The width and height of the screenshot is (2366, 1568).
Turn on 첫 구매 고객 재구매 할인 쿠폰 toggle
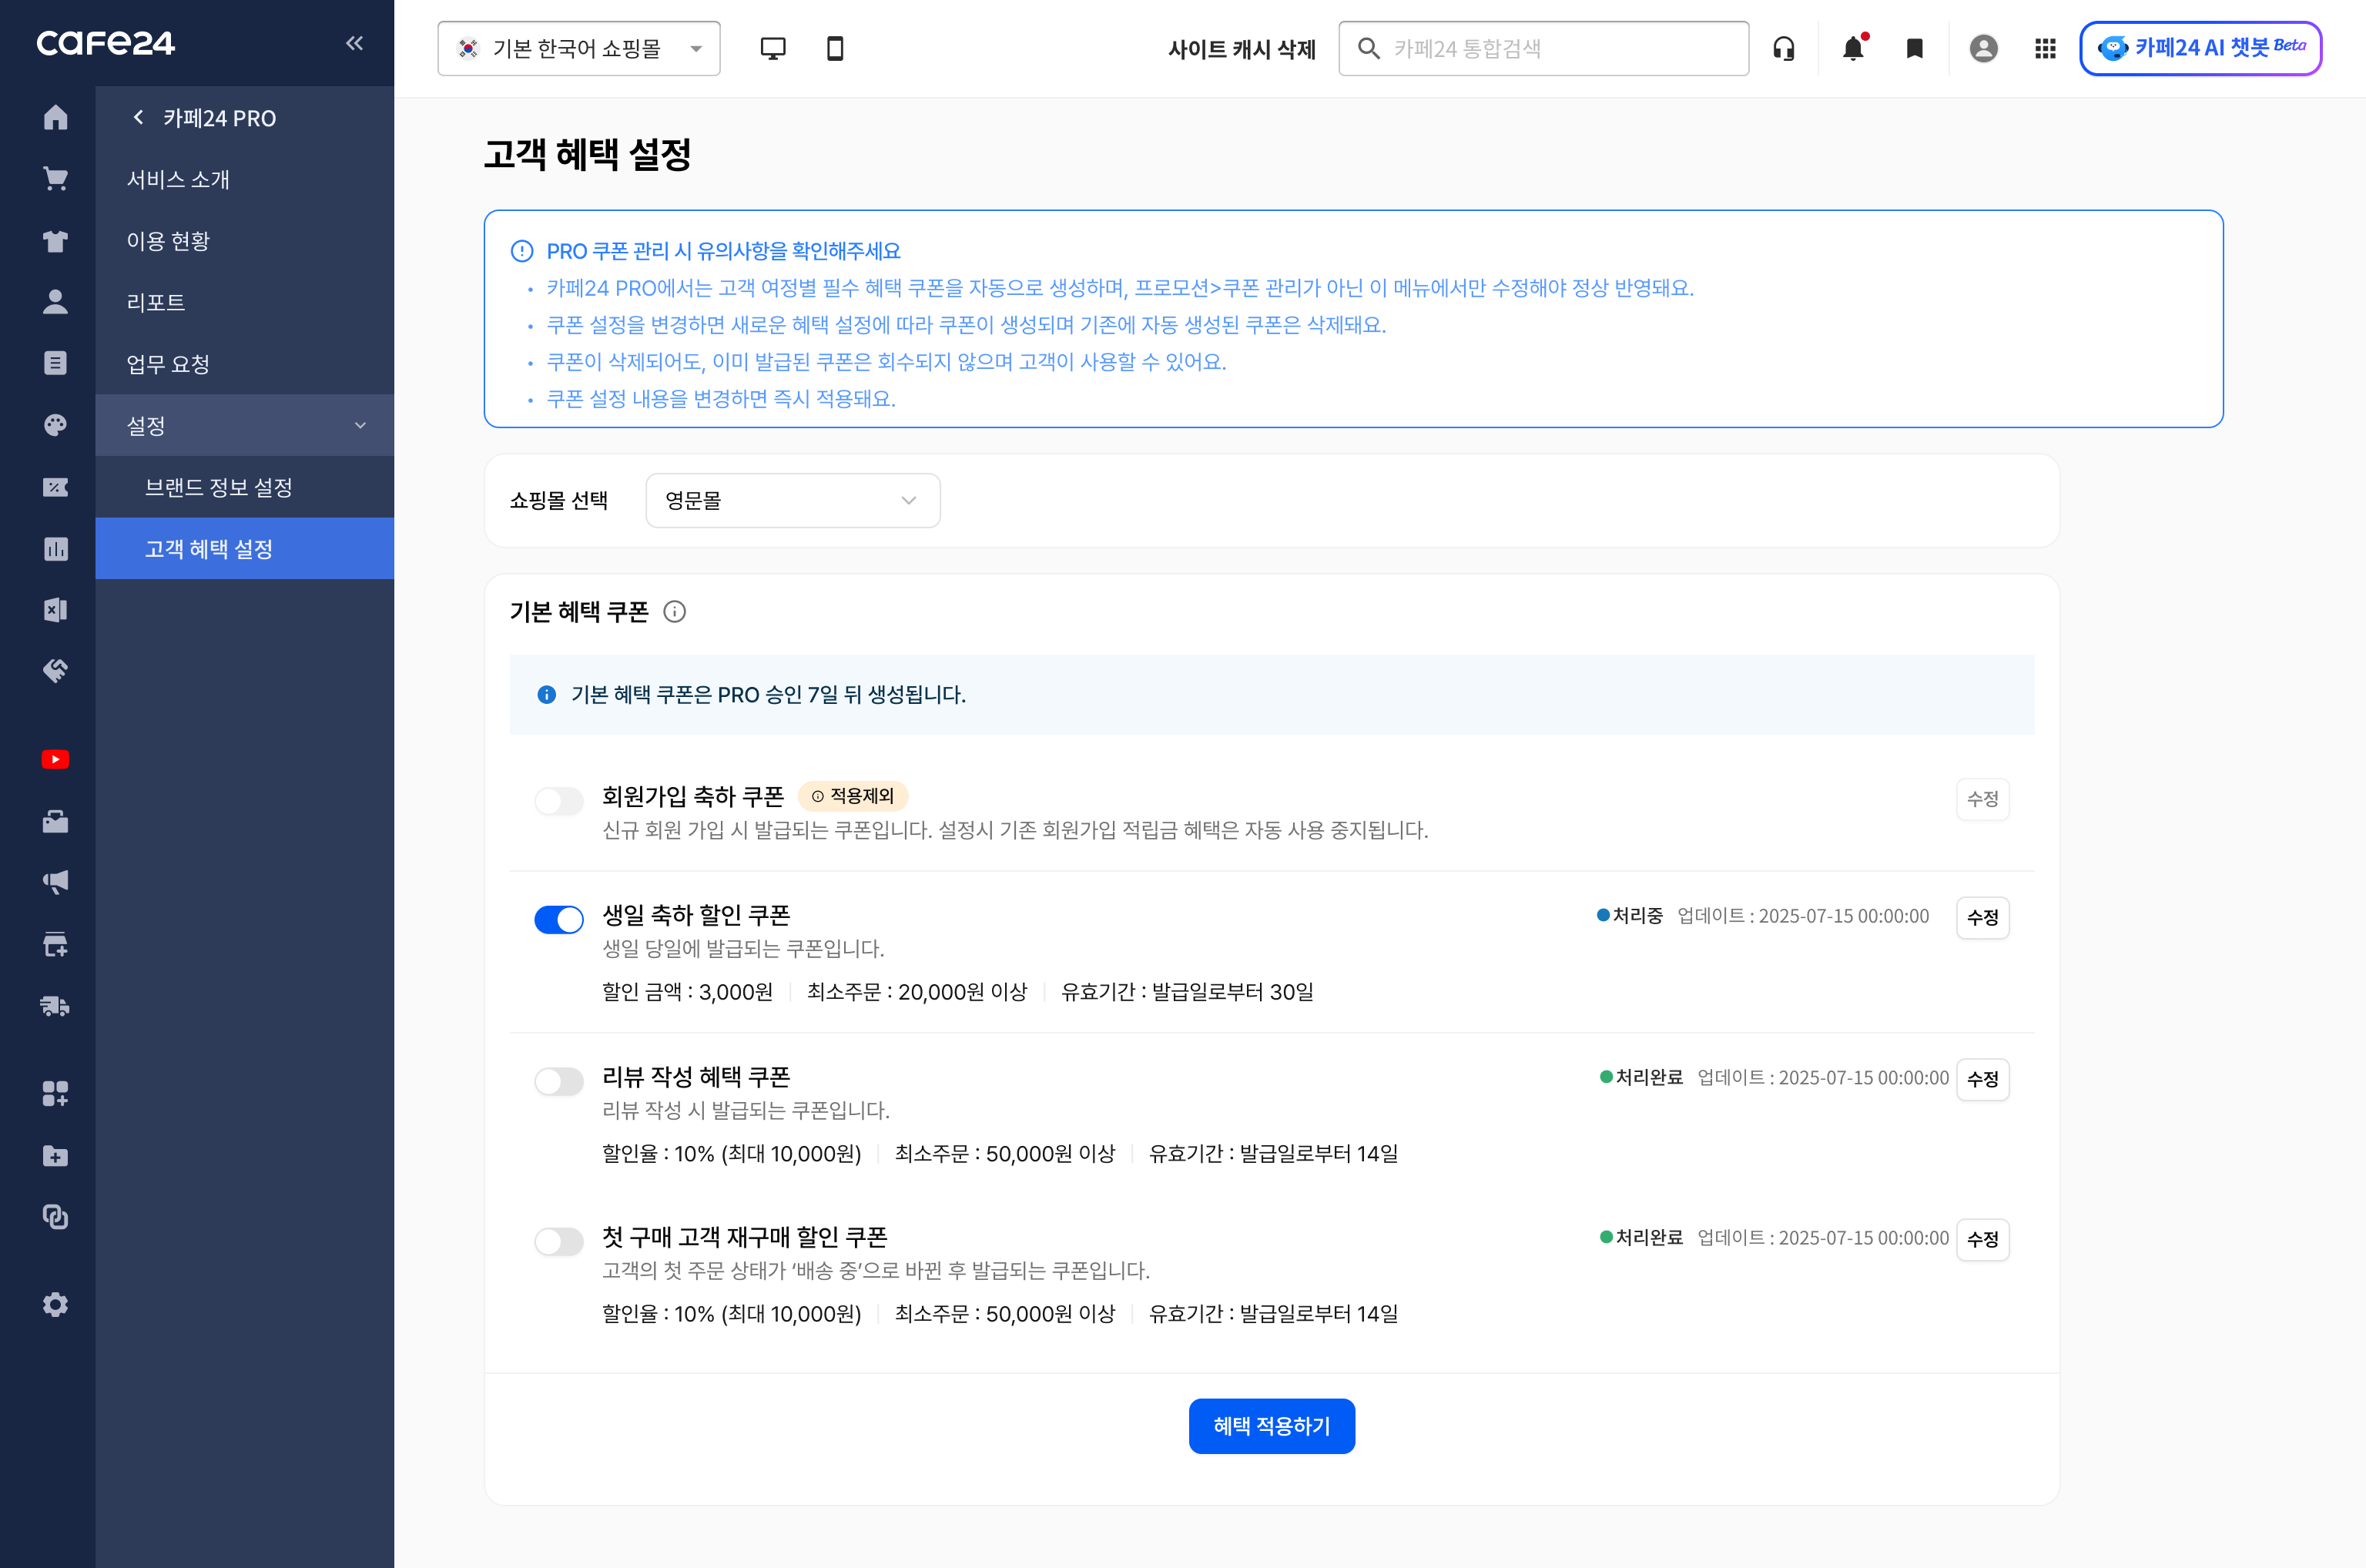(x=559, y=1241)
